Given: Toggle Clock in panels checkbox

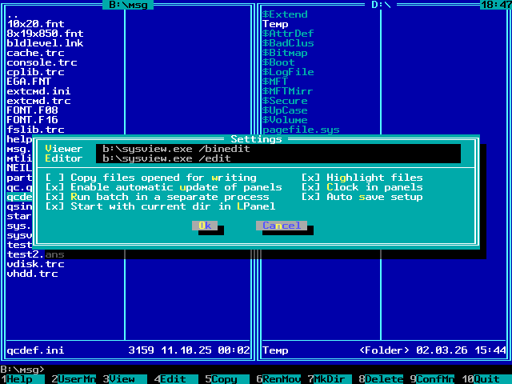Looking at the screenshot, I should 310,187.
